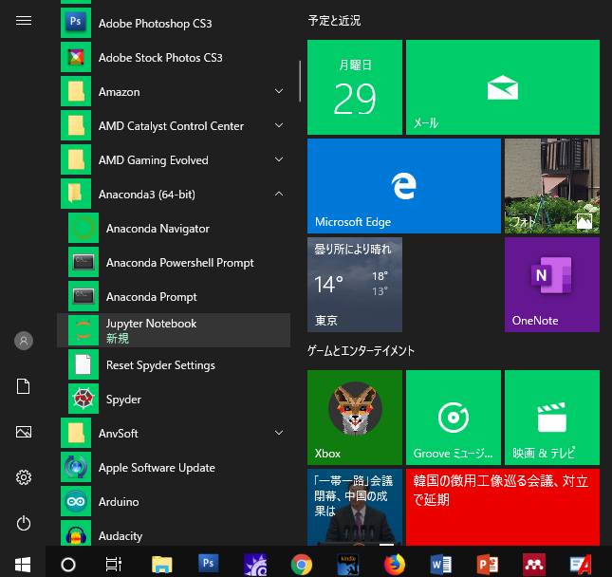The image size is (612, 577).
Task: Open Audacity audio editor
Action: click(x=175, y=533)
